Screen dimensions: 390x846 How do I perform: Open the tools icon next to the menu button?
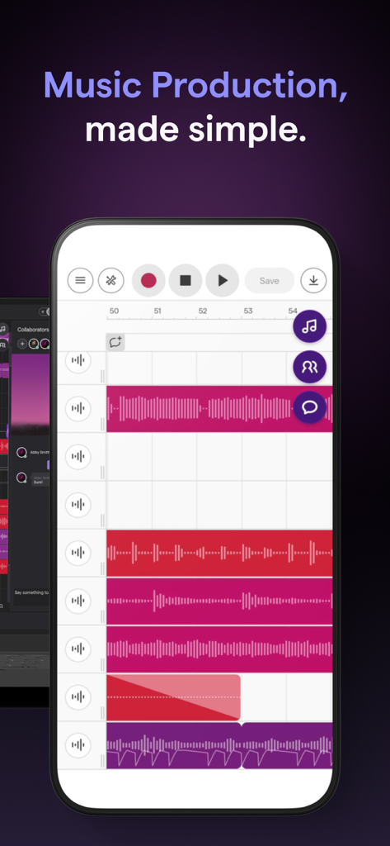click(111, 281)
